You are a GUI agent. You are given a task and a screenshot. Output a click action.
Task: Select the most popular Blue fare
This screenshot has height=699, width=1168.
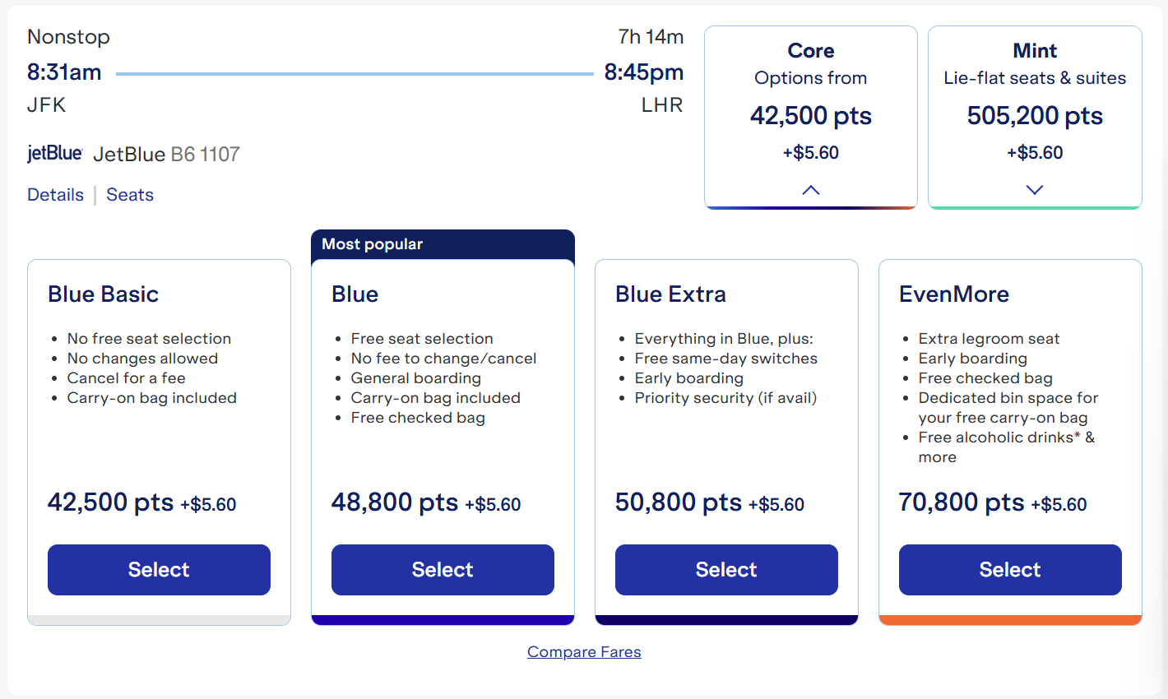pyautogui.click(x=443, y=569)
